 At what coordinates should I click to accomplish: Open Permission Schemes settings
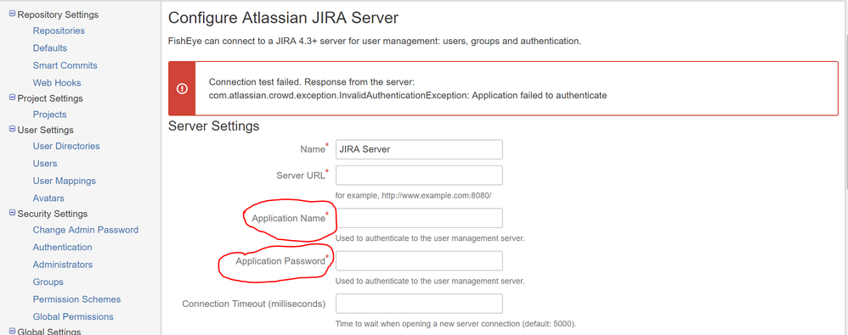click(76, 299)
